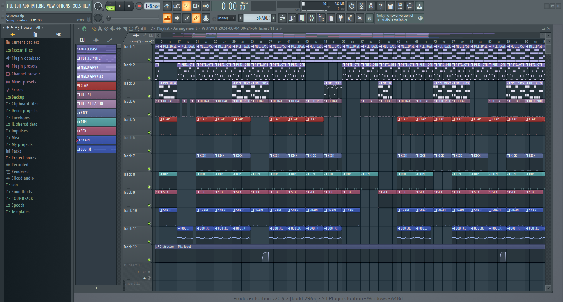Select the playlist Draw pencil tool
The height and width of the screenshot is (302, 563).
94,28
